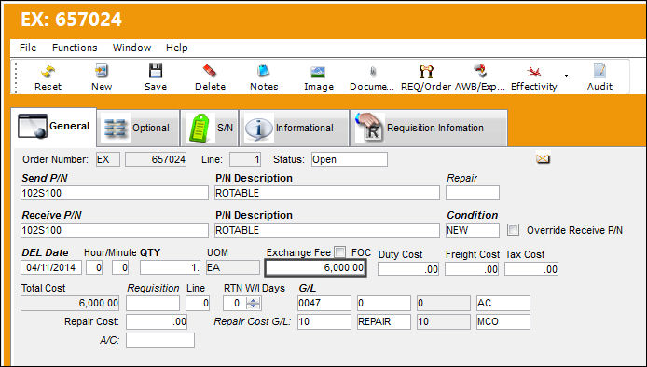Click the Requisition field
Viewport: 647px width, 367px height.
(153, 303)
